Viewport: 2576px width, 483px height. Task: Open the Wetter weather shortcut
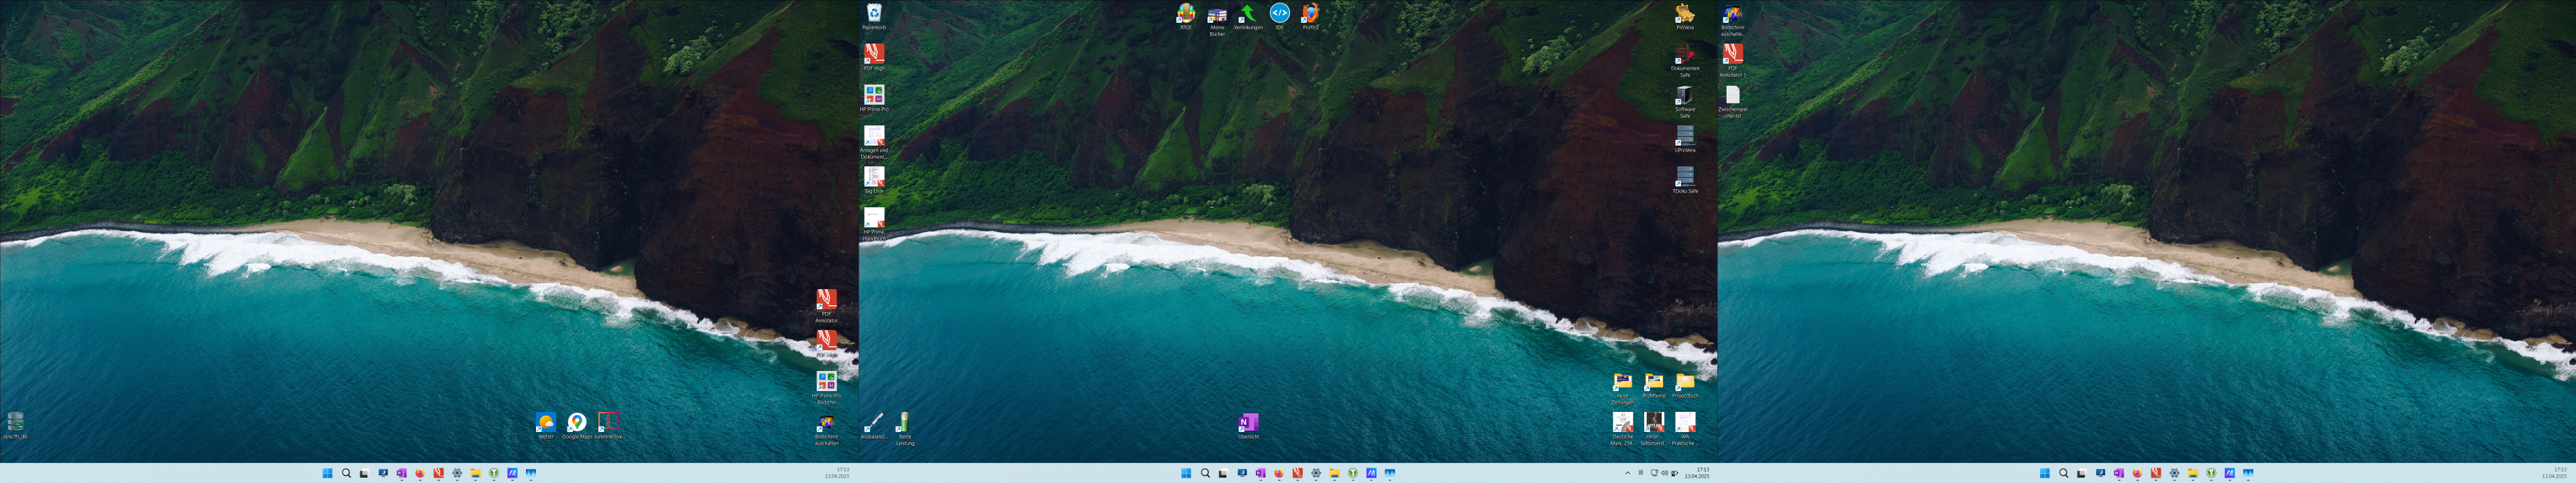545,425
